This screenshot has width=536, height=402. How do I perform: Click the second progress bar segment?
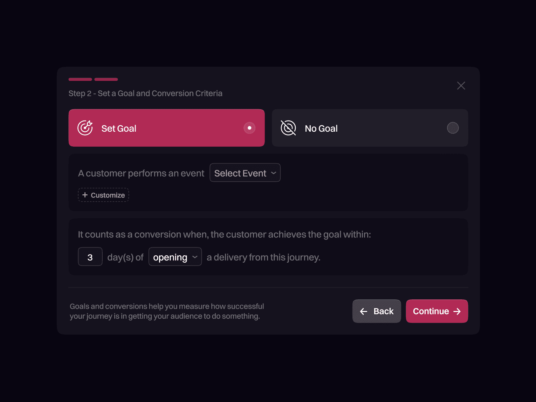[x=106, y=79]
